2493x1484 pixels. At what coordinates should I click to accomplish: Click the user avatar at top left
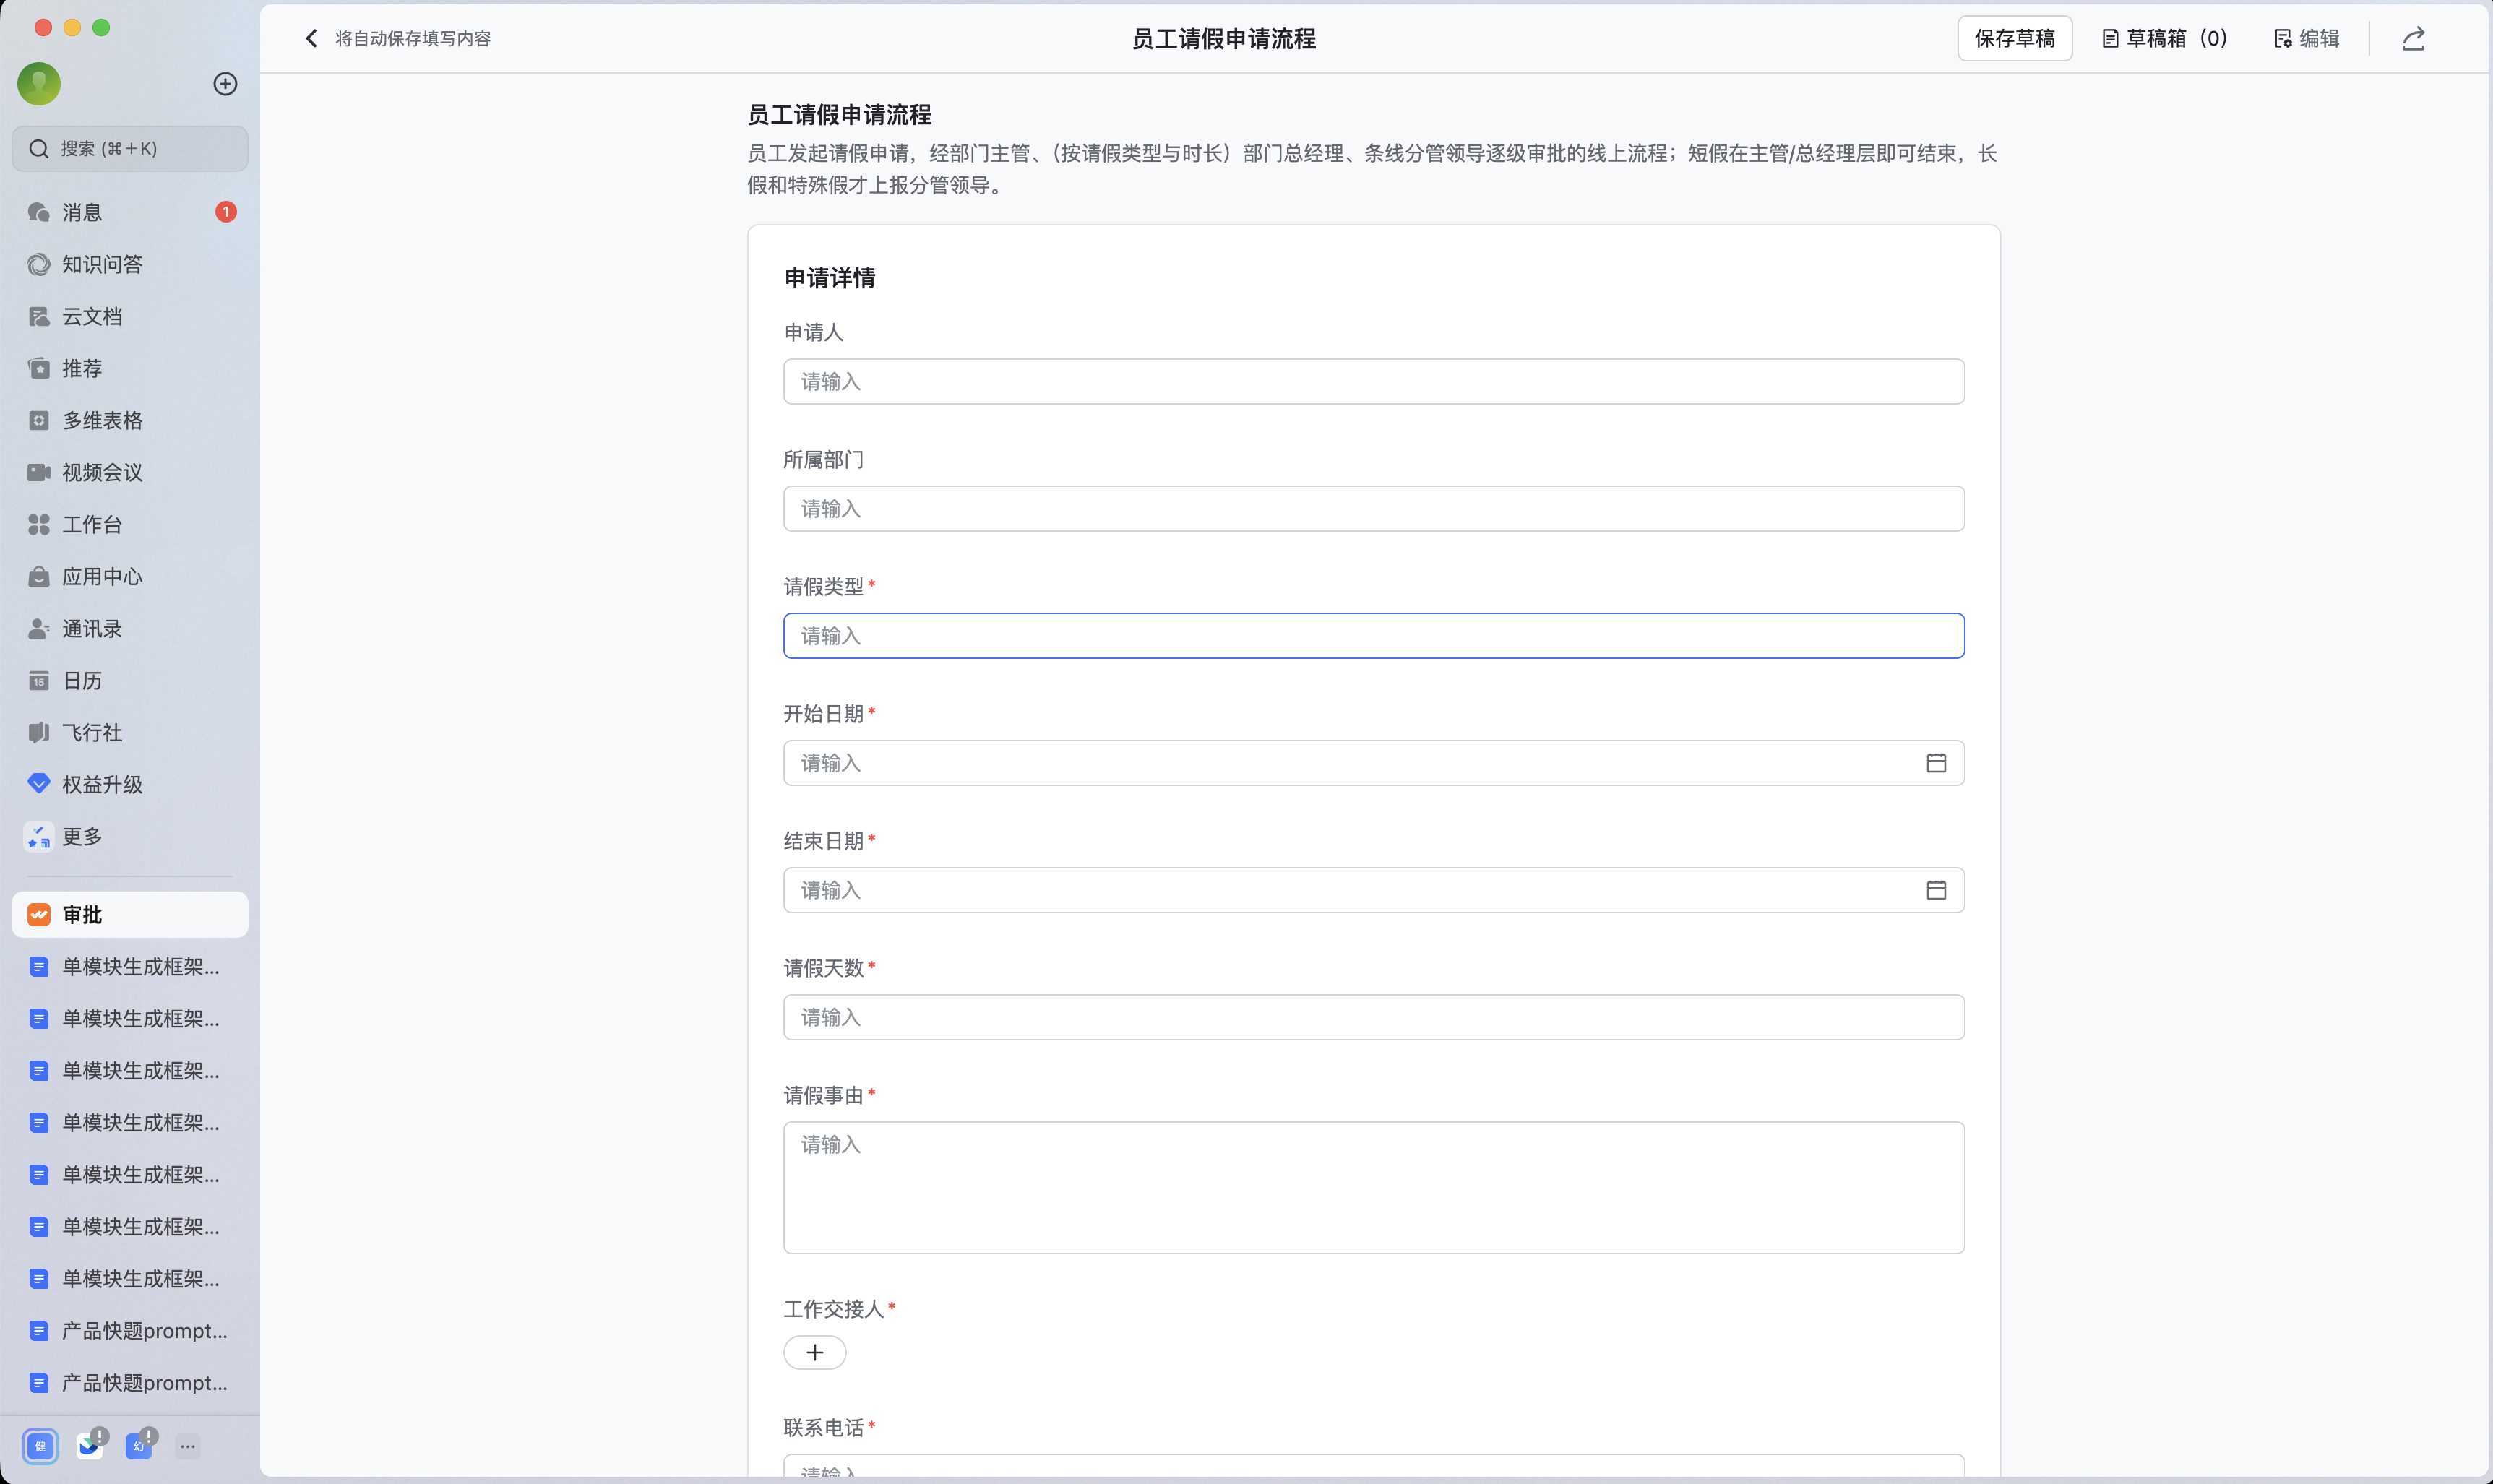[x=39, y=83]
